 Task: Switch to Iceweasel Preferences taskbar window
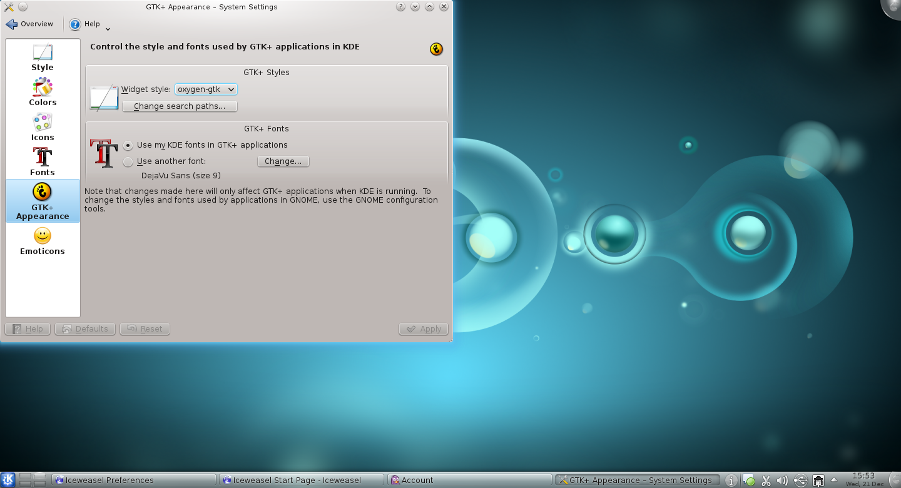[134, 480]
